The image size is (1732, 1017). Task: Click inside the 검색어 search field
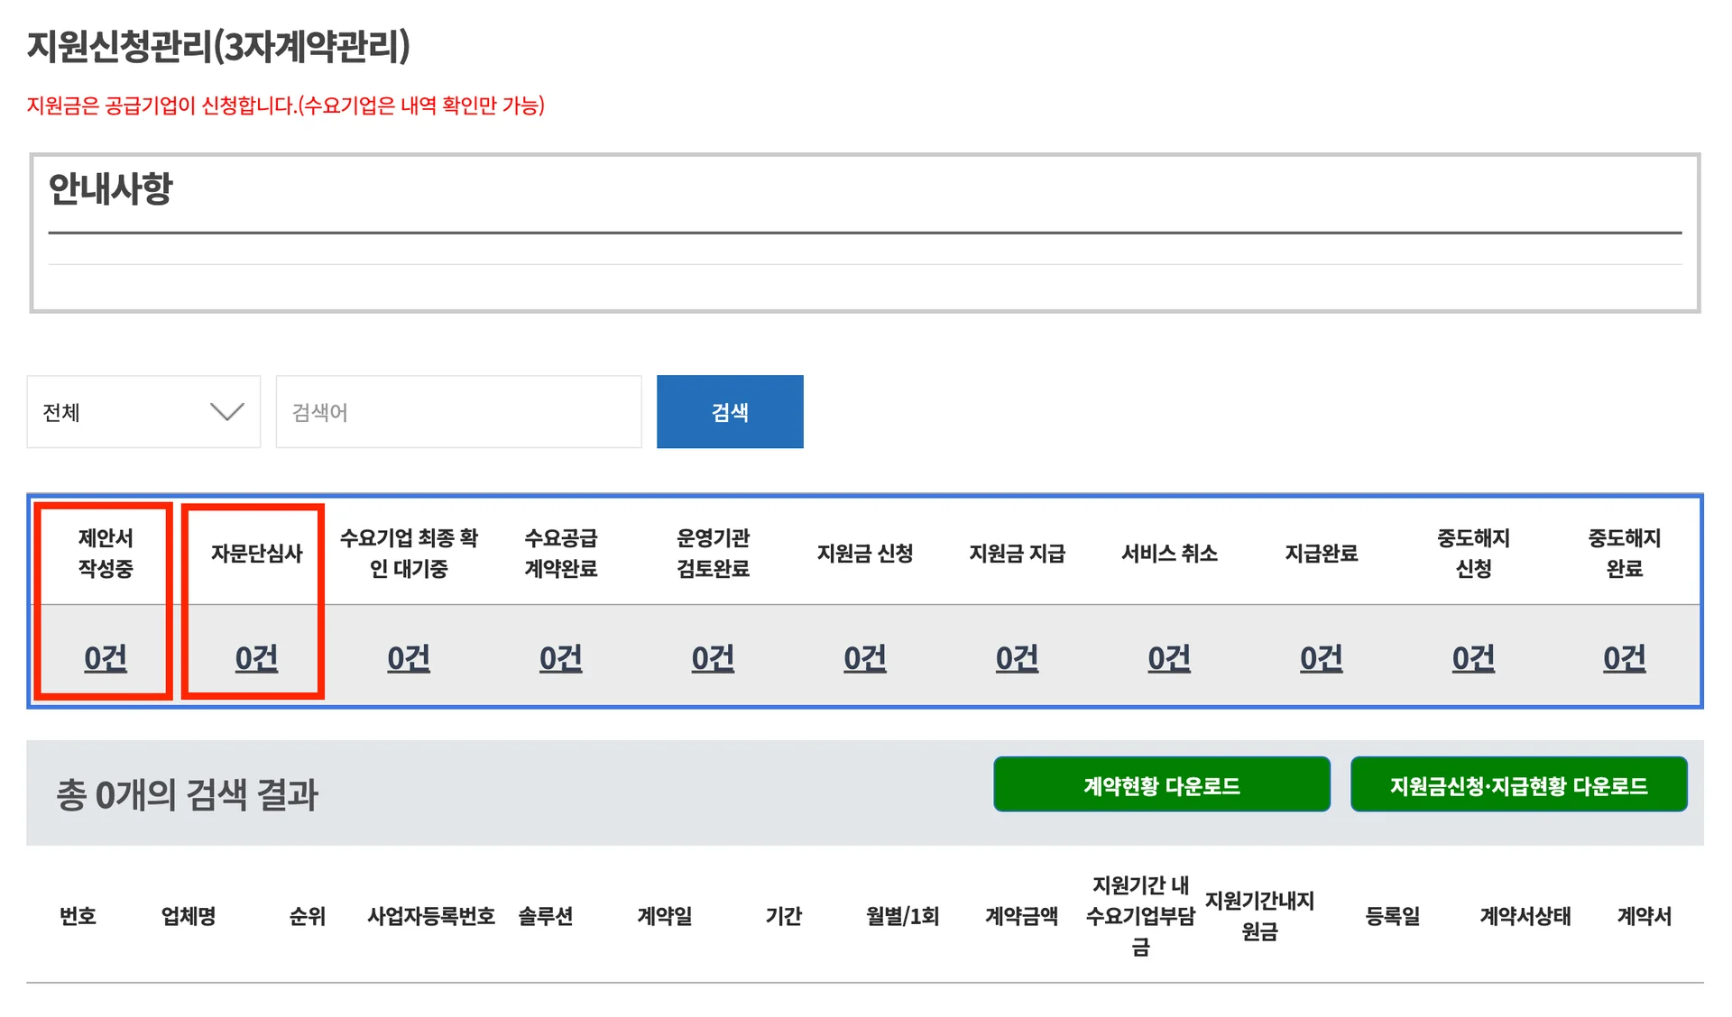458,412
